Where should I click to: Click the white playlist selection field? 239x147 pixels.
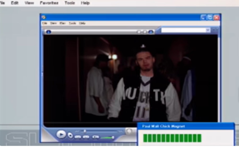click(x=184, y=30)
